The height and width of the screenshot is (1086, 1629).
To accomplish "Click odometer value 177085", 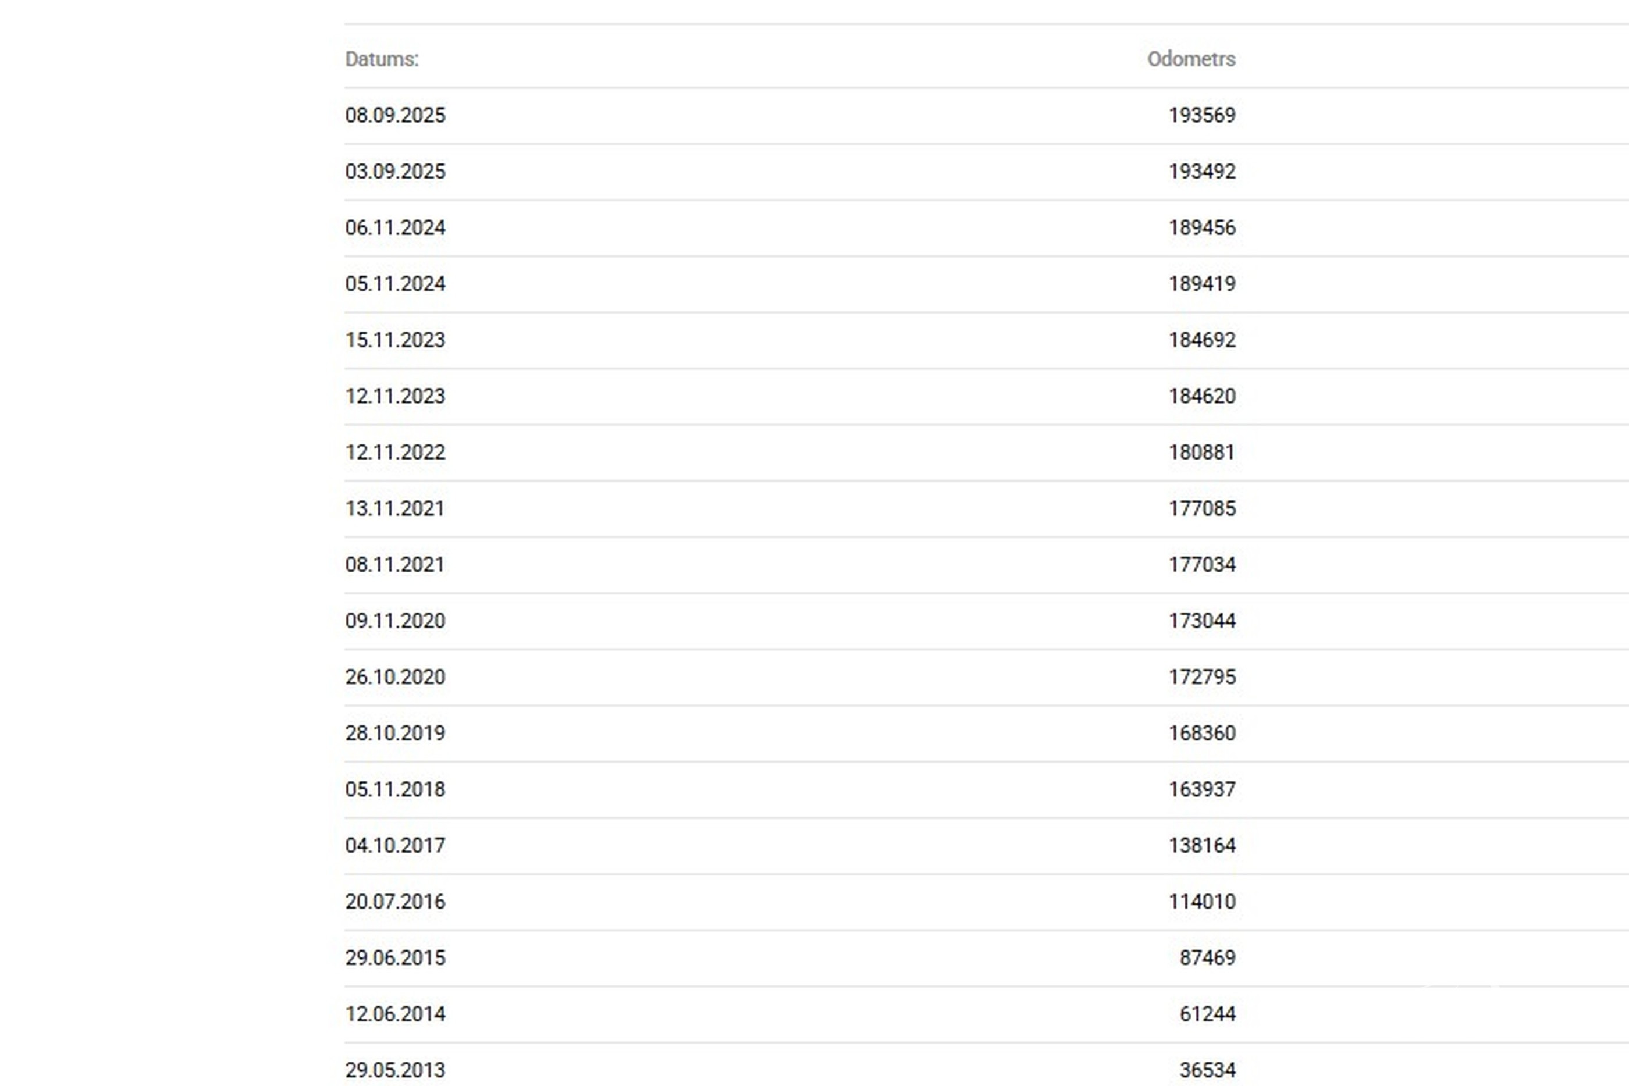I will pyautogui.click(x=1201, y=508).
